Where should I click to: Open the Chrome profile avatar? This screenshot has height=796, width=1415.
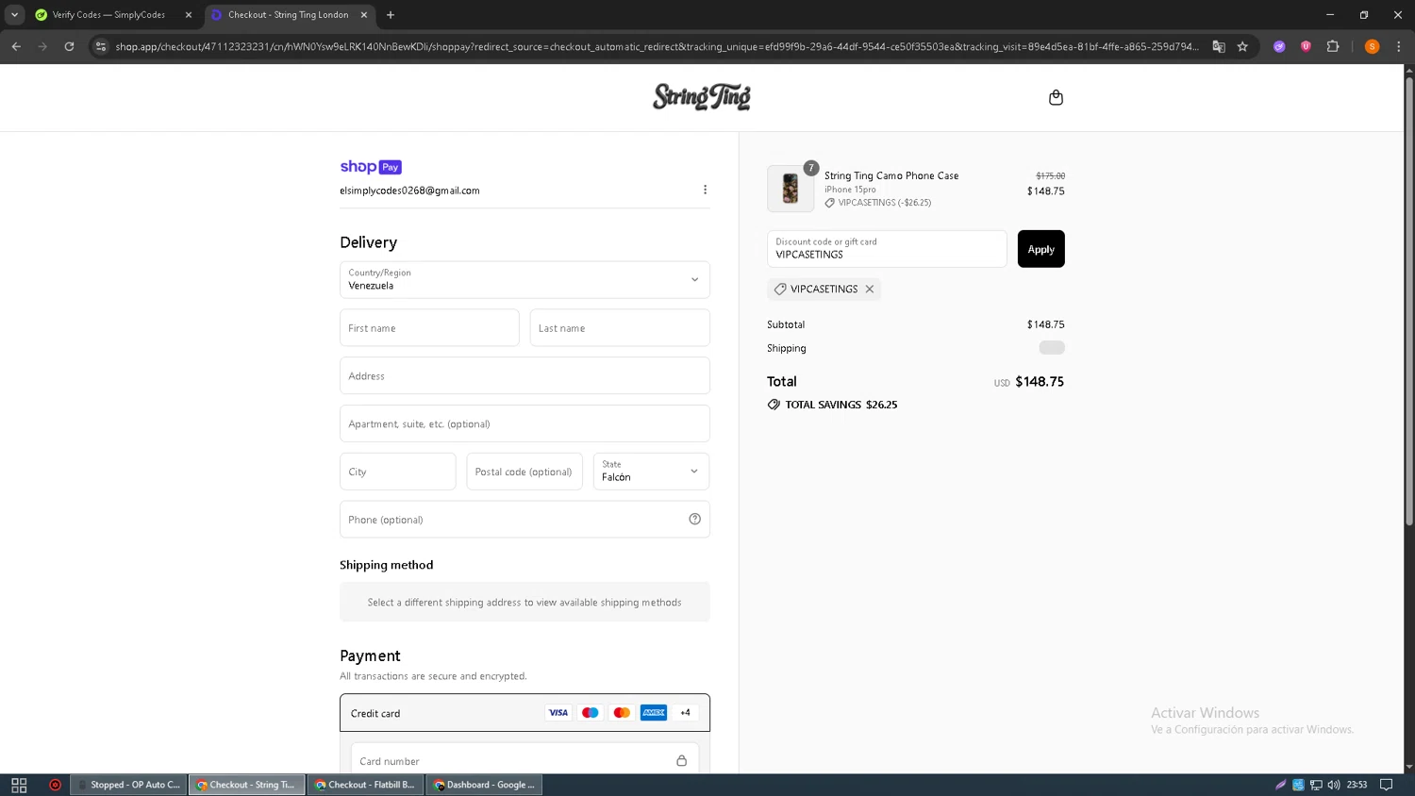pos(1372,46)
